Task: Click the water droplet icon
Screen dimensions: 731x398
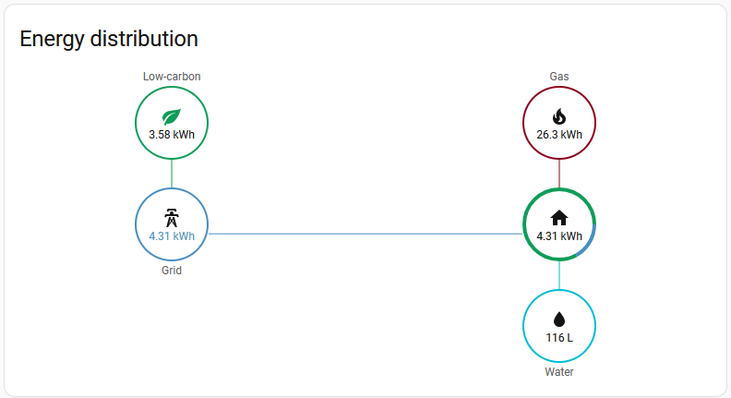Action: [x=559, y=320]
